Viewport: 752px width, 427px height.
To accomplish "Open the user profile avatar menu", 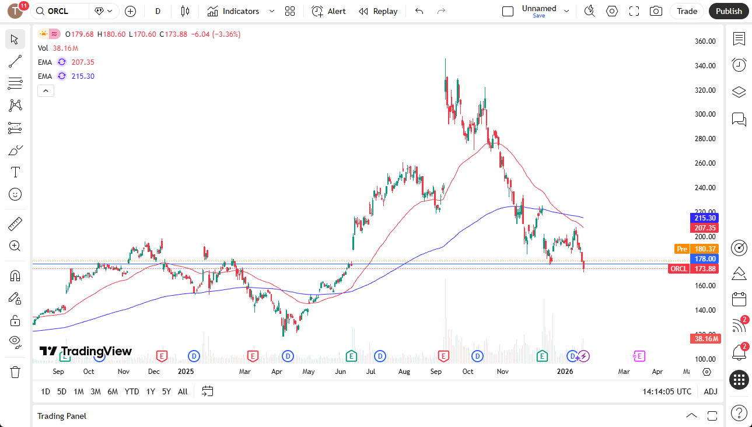I will (x=15, y=11).
